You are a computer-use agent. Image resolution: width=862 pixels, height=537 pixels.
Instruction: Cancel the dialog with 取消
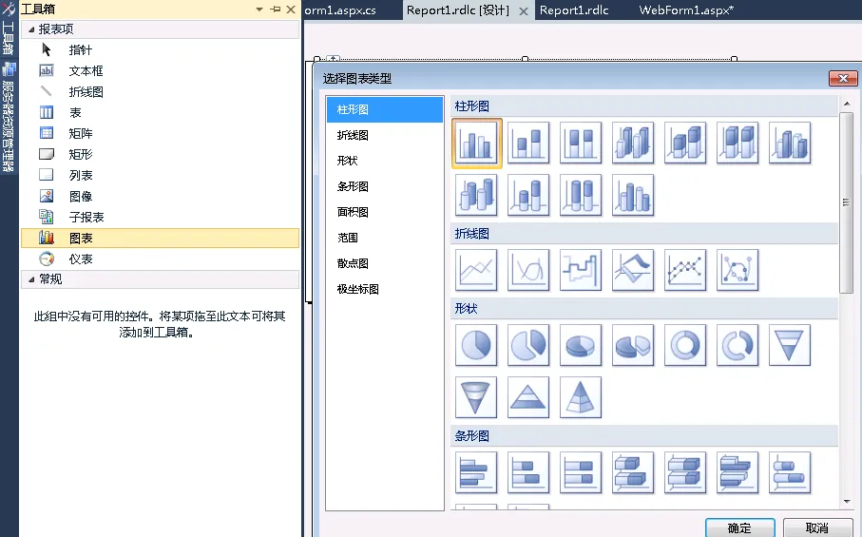pyautogui.click(x=817, y=527)
